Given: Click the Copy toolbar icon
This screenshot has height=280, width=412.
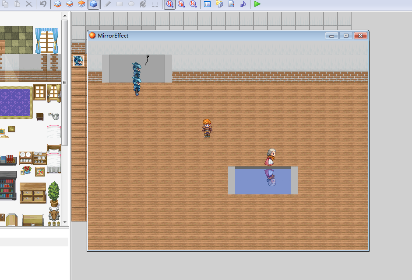Looking at the screenshot, I should (5, 4).
